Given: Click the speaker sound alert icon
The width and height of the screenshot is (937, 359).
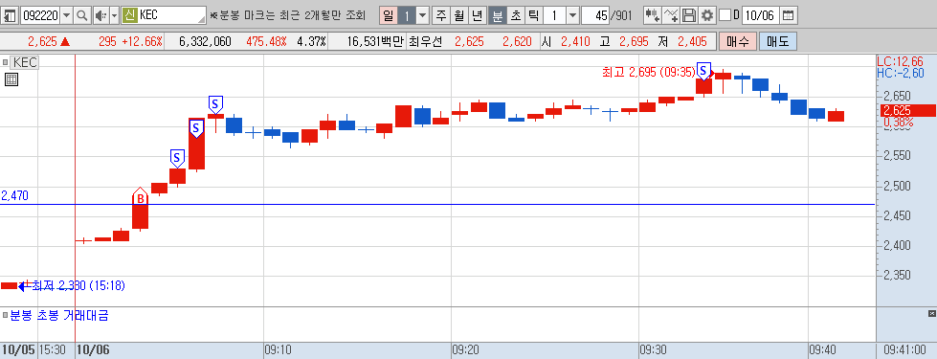Looking at the screenshot, I should click(100, 15).
